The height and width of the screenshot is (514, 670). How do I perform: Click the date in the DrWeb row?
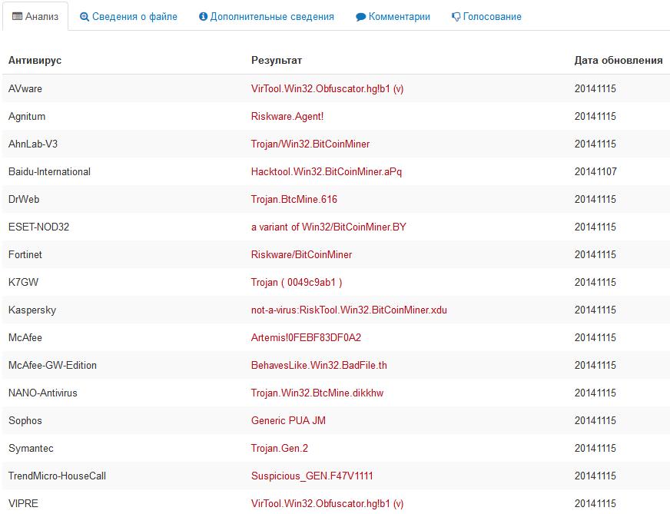click(x=595, y=199)
